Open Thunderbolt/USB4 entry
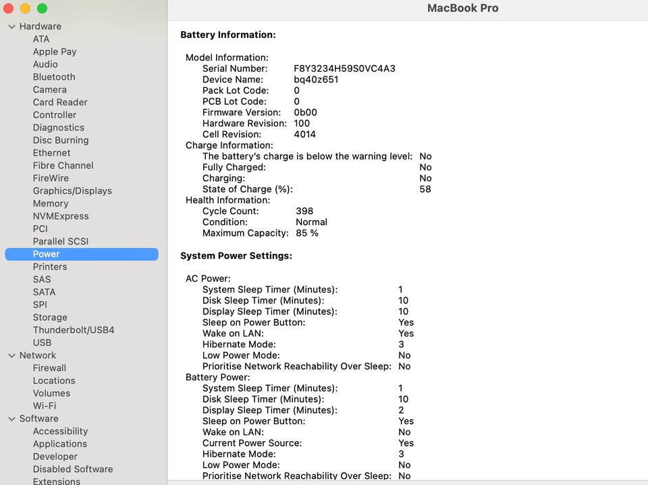This screenshot has height=485, width=648. [x=74, y=330]
